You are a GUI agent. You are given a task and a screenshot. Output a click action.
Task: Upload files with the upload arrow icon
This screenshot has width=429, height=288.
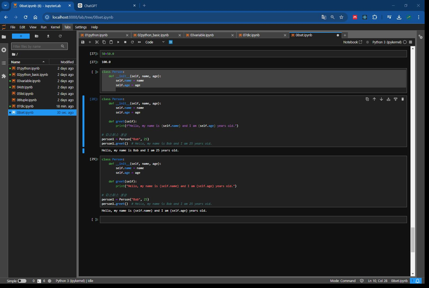coord(48,36)
